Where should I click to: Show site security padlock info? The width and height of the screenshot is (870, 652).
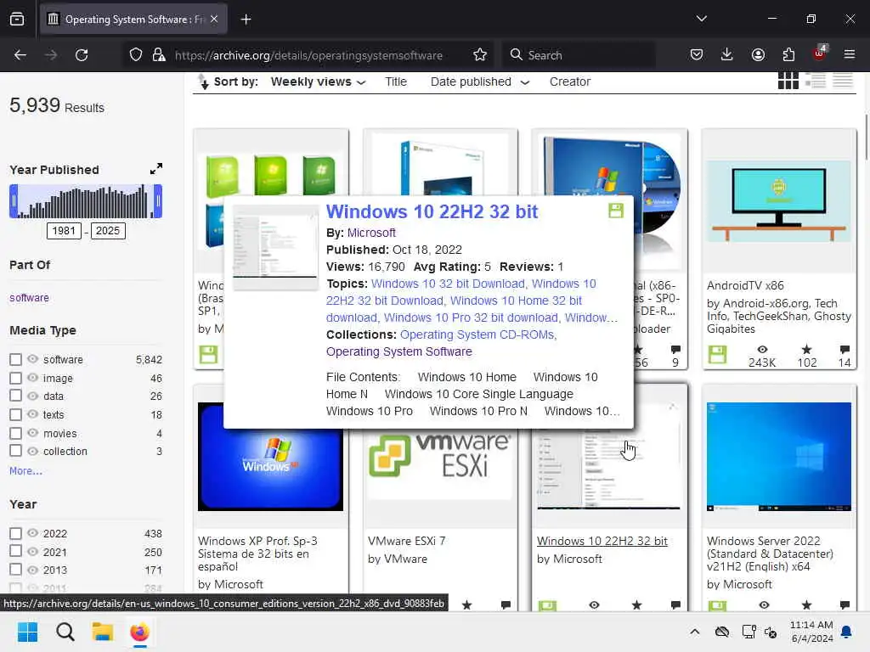point(159,55)
